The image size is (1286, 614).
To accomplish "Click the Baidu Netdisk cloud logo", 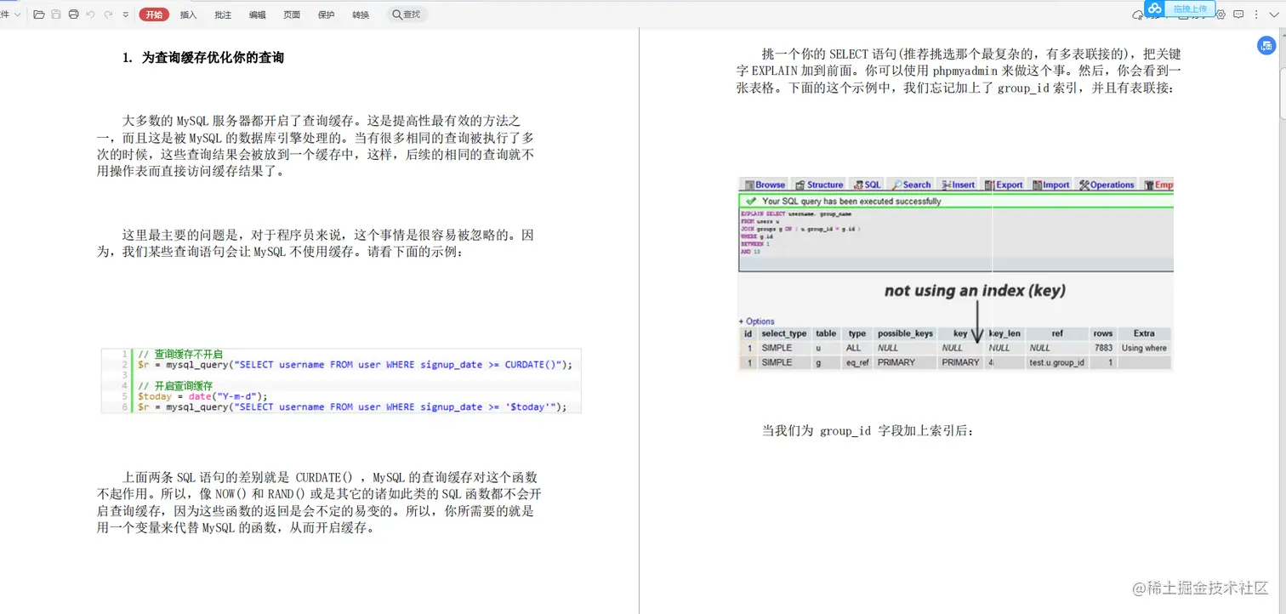I will [1154, 9].
